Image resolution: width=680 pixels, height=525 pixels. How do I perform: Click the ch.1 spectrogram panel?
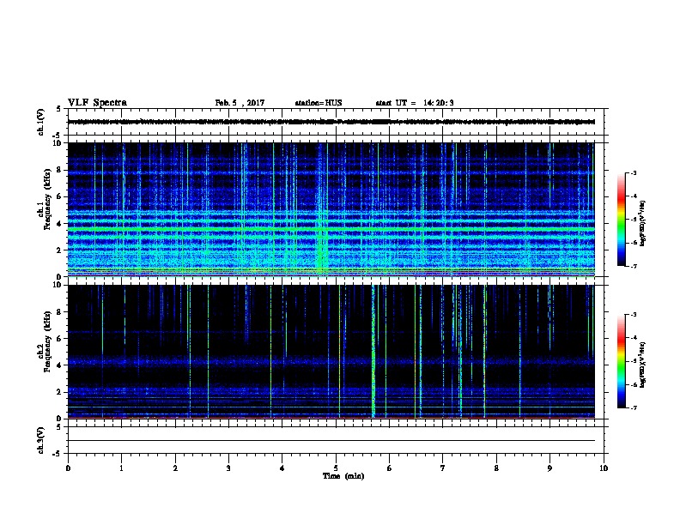tap(331, 209)
